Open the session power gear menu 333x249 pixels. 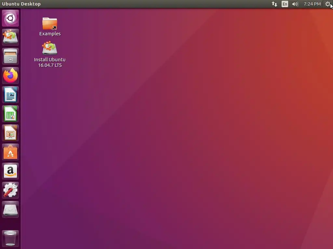328,4
